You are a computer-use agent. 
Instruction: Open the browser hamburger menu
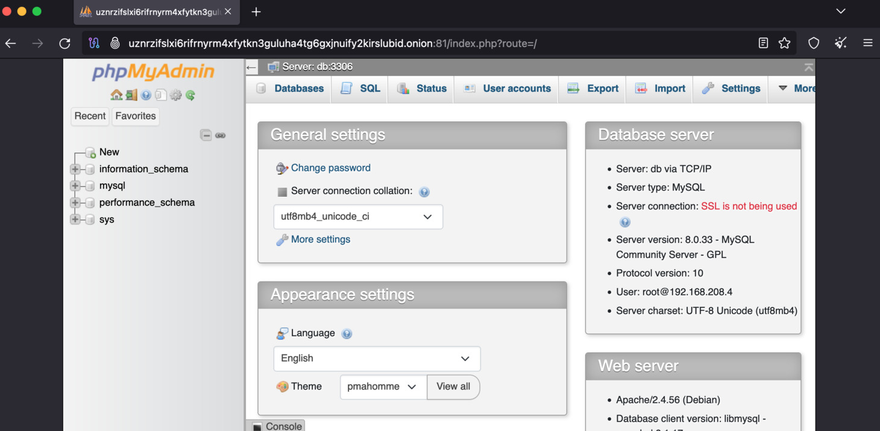(x=867, y=43)
